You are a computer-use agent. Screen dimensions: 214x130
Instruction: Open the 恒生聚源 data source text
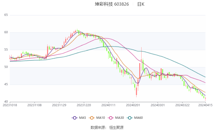coord(116,127)
